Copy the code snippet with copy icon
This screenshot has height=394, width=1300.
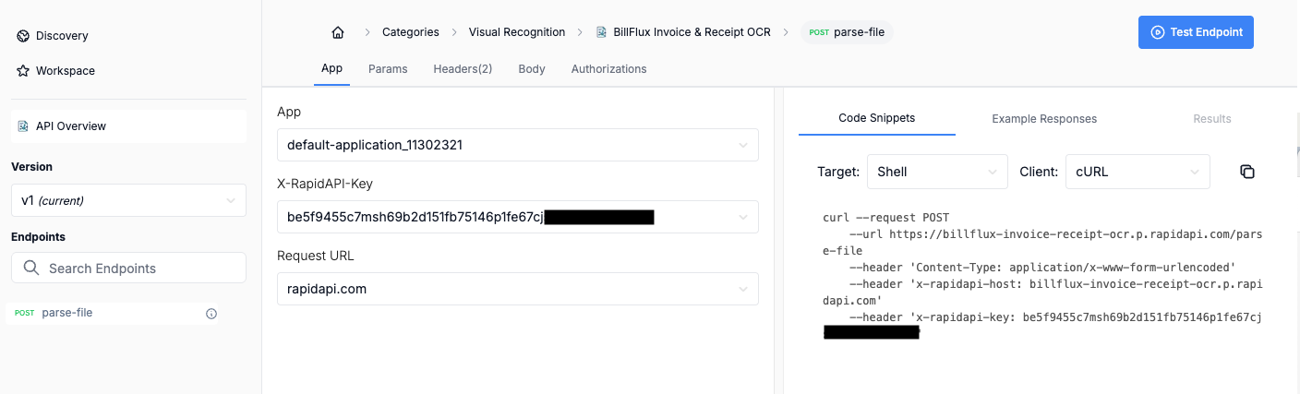click(1246, 172)
